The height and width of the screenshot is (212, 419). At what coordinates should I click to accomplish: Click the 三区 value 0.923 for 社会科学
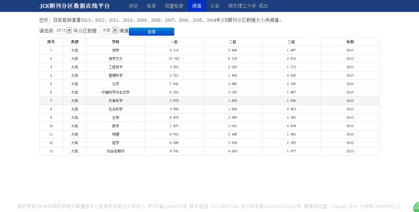[291, 109]
